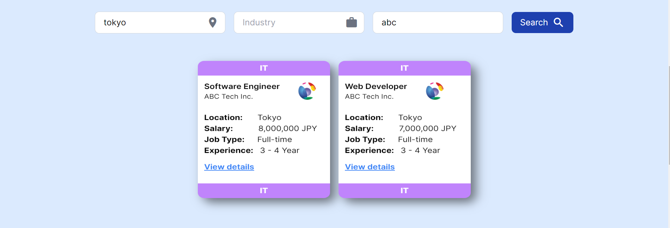Viewport: 670px width, 228px height.
Task: Click the location pin icon in the search bar
Action: tap(212, 22)
